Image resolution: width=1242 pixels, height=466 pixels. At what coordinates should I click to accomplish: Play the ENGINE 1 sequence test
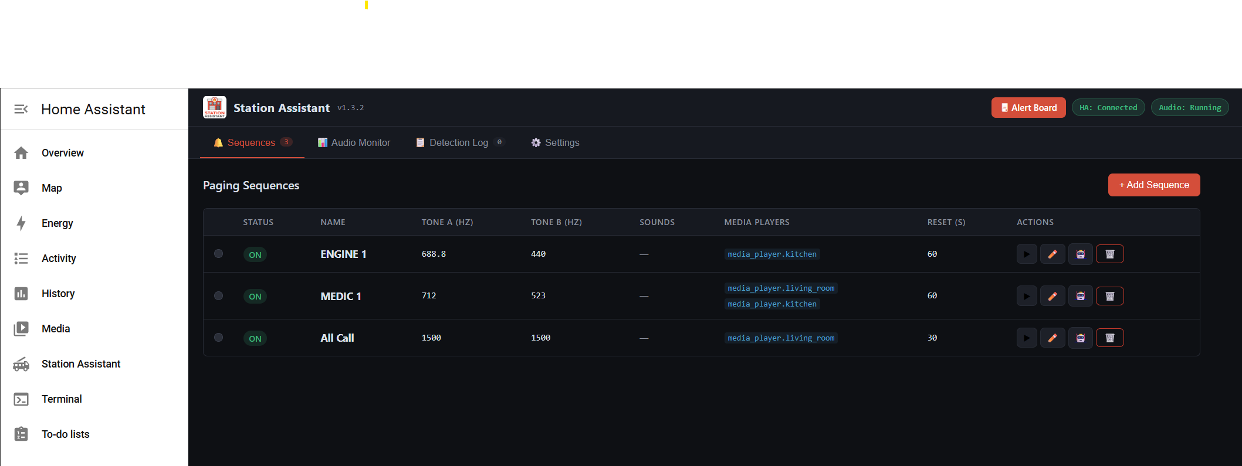[x=1026, y=254]
